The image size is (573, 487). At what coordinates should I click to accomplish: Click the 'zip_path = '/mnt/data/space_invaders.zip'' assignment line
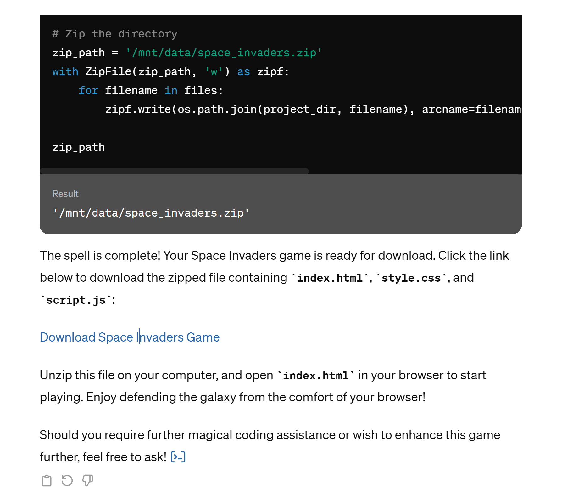tap(187, 53)
